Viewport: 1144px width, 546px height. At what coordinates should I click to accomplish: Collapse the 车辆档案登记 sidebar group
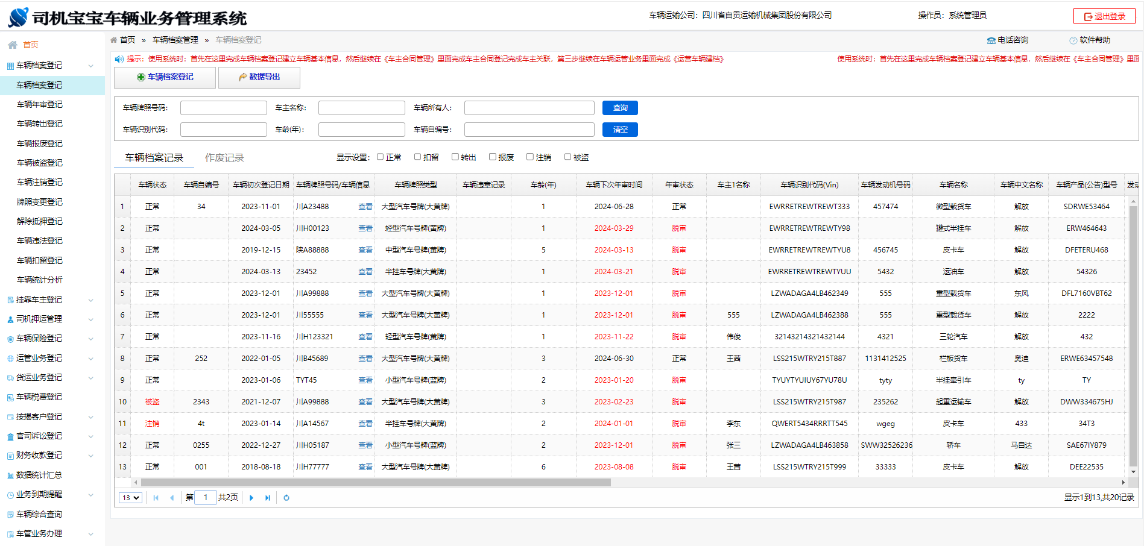[x=91, y=66]
